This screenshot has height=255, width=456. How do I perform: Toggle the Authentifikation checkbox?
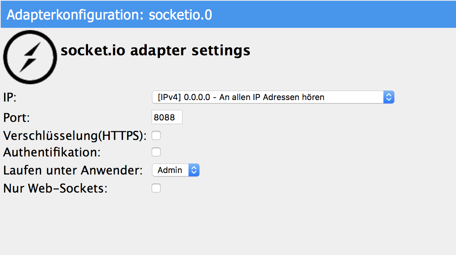156,152
